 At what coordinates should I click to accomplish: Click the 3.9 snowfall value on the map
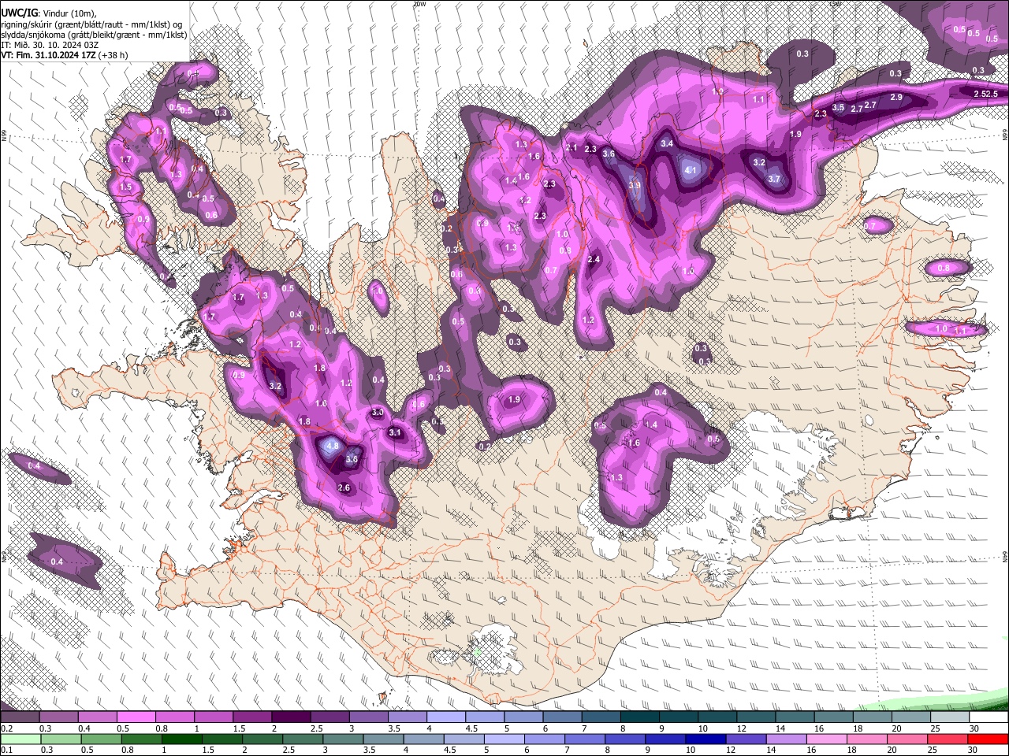click(635, 186)
